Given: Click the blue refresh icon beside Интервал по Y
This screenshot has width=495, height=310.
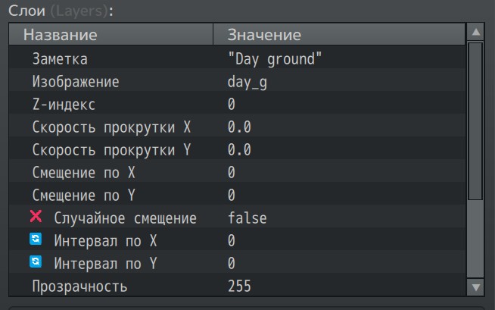Looking at the screenshot, I should (36, 261).
